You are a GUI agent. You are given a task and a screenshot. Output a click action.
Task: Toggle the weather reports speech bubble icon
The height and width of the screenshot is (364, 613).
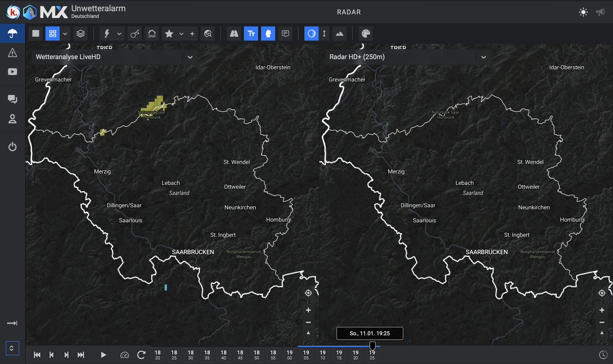pos(285,33)
